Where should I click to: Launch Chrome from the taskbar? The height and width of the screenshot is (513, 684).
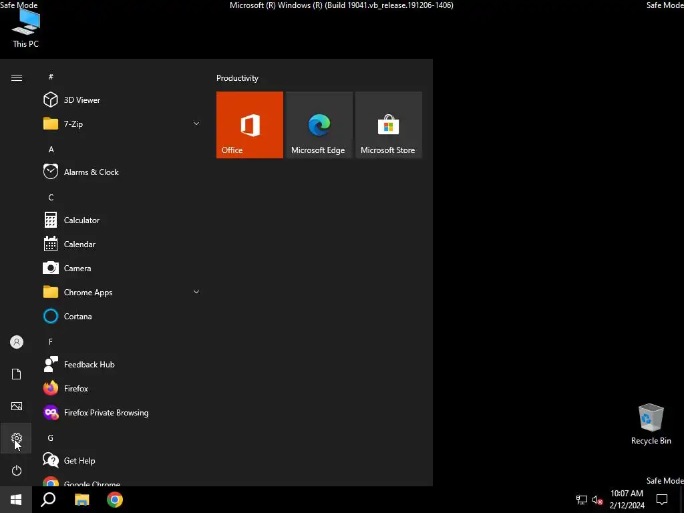coord(115,500)
